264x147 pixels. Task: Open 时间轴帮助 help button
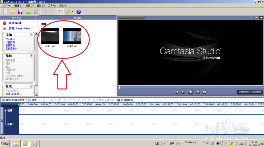pos(125,100)
